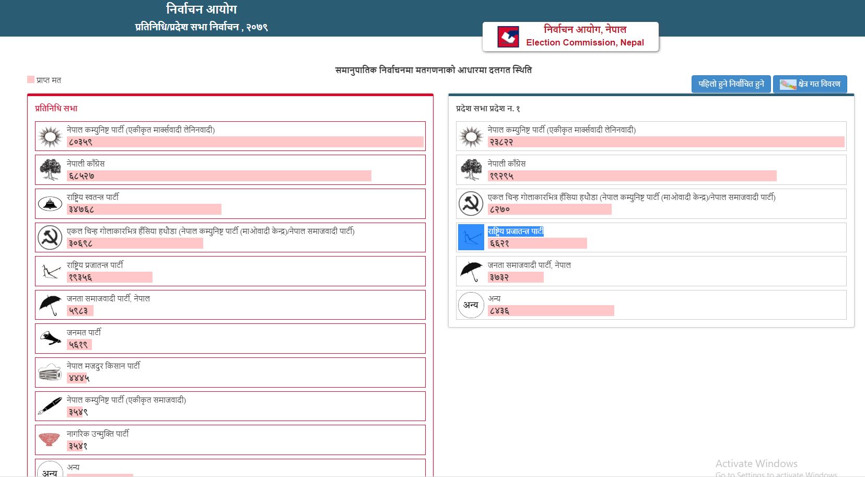865x477 pixels.
Task: Click the umbrella symbol in Pradesh Sabha panel
Action: click(471, 271)
